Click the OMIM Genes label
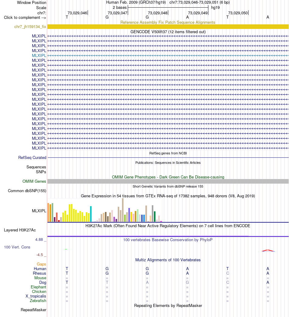 (x=34, y=181)
